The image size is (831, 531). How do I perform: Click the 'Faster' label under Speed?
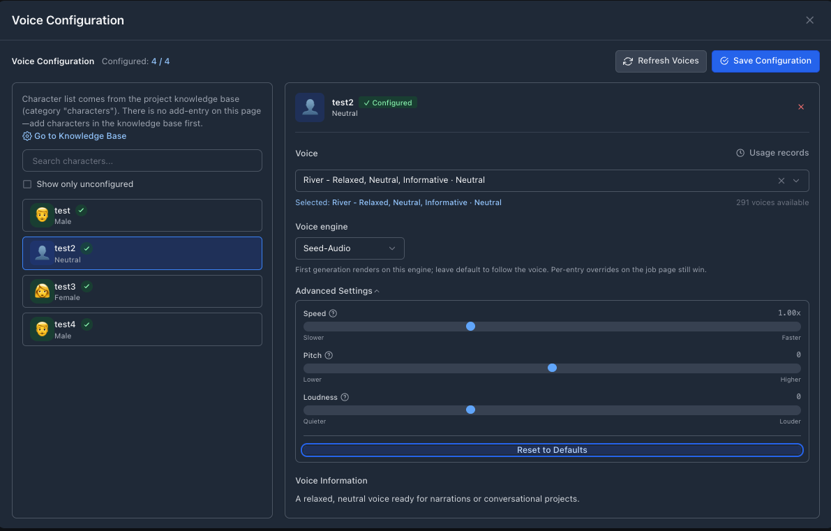click(791, 338)
